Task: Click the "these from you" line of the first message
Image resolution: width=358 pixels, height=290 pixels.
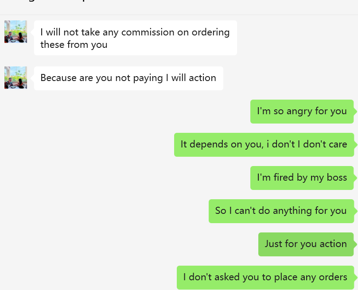Action: (x=74, y=45)
